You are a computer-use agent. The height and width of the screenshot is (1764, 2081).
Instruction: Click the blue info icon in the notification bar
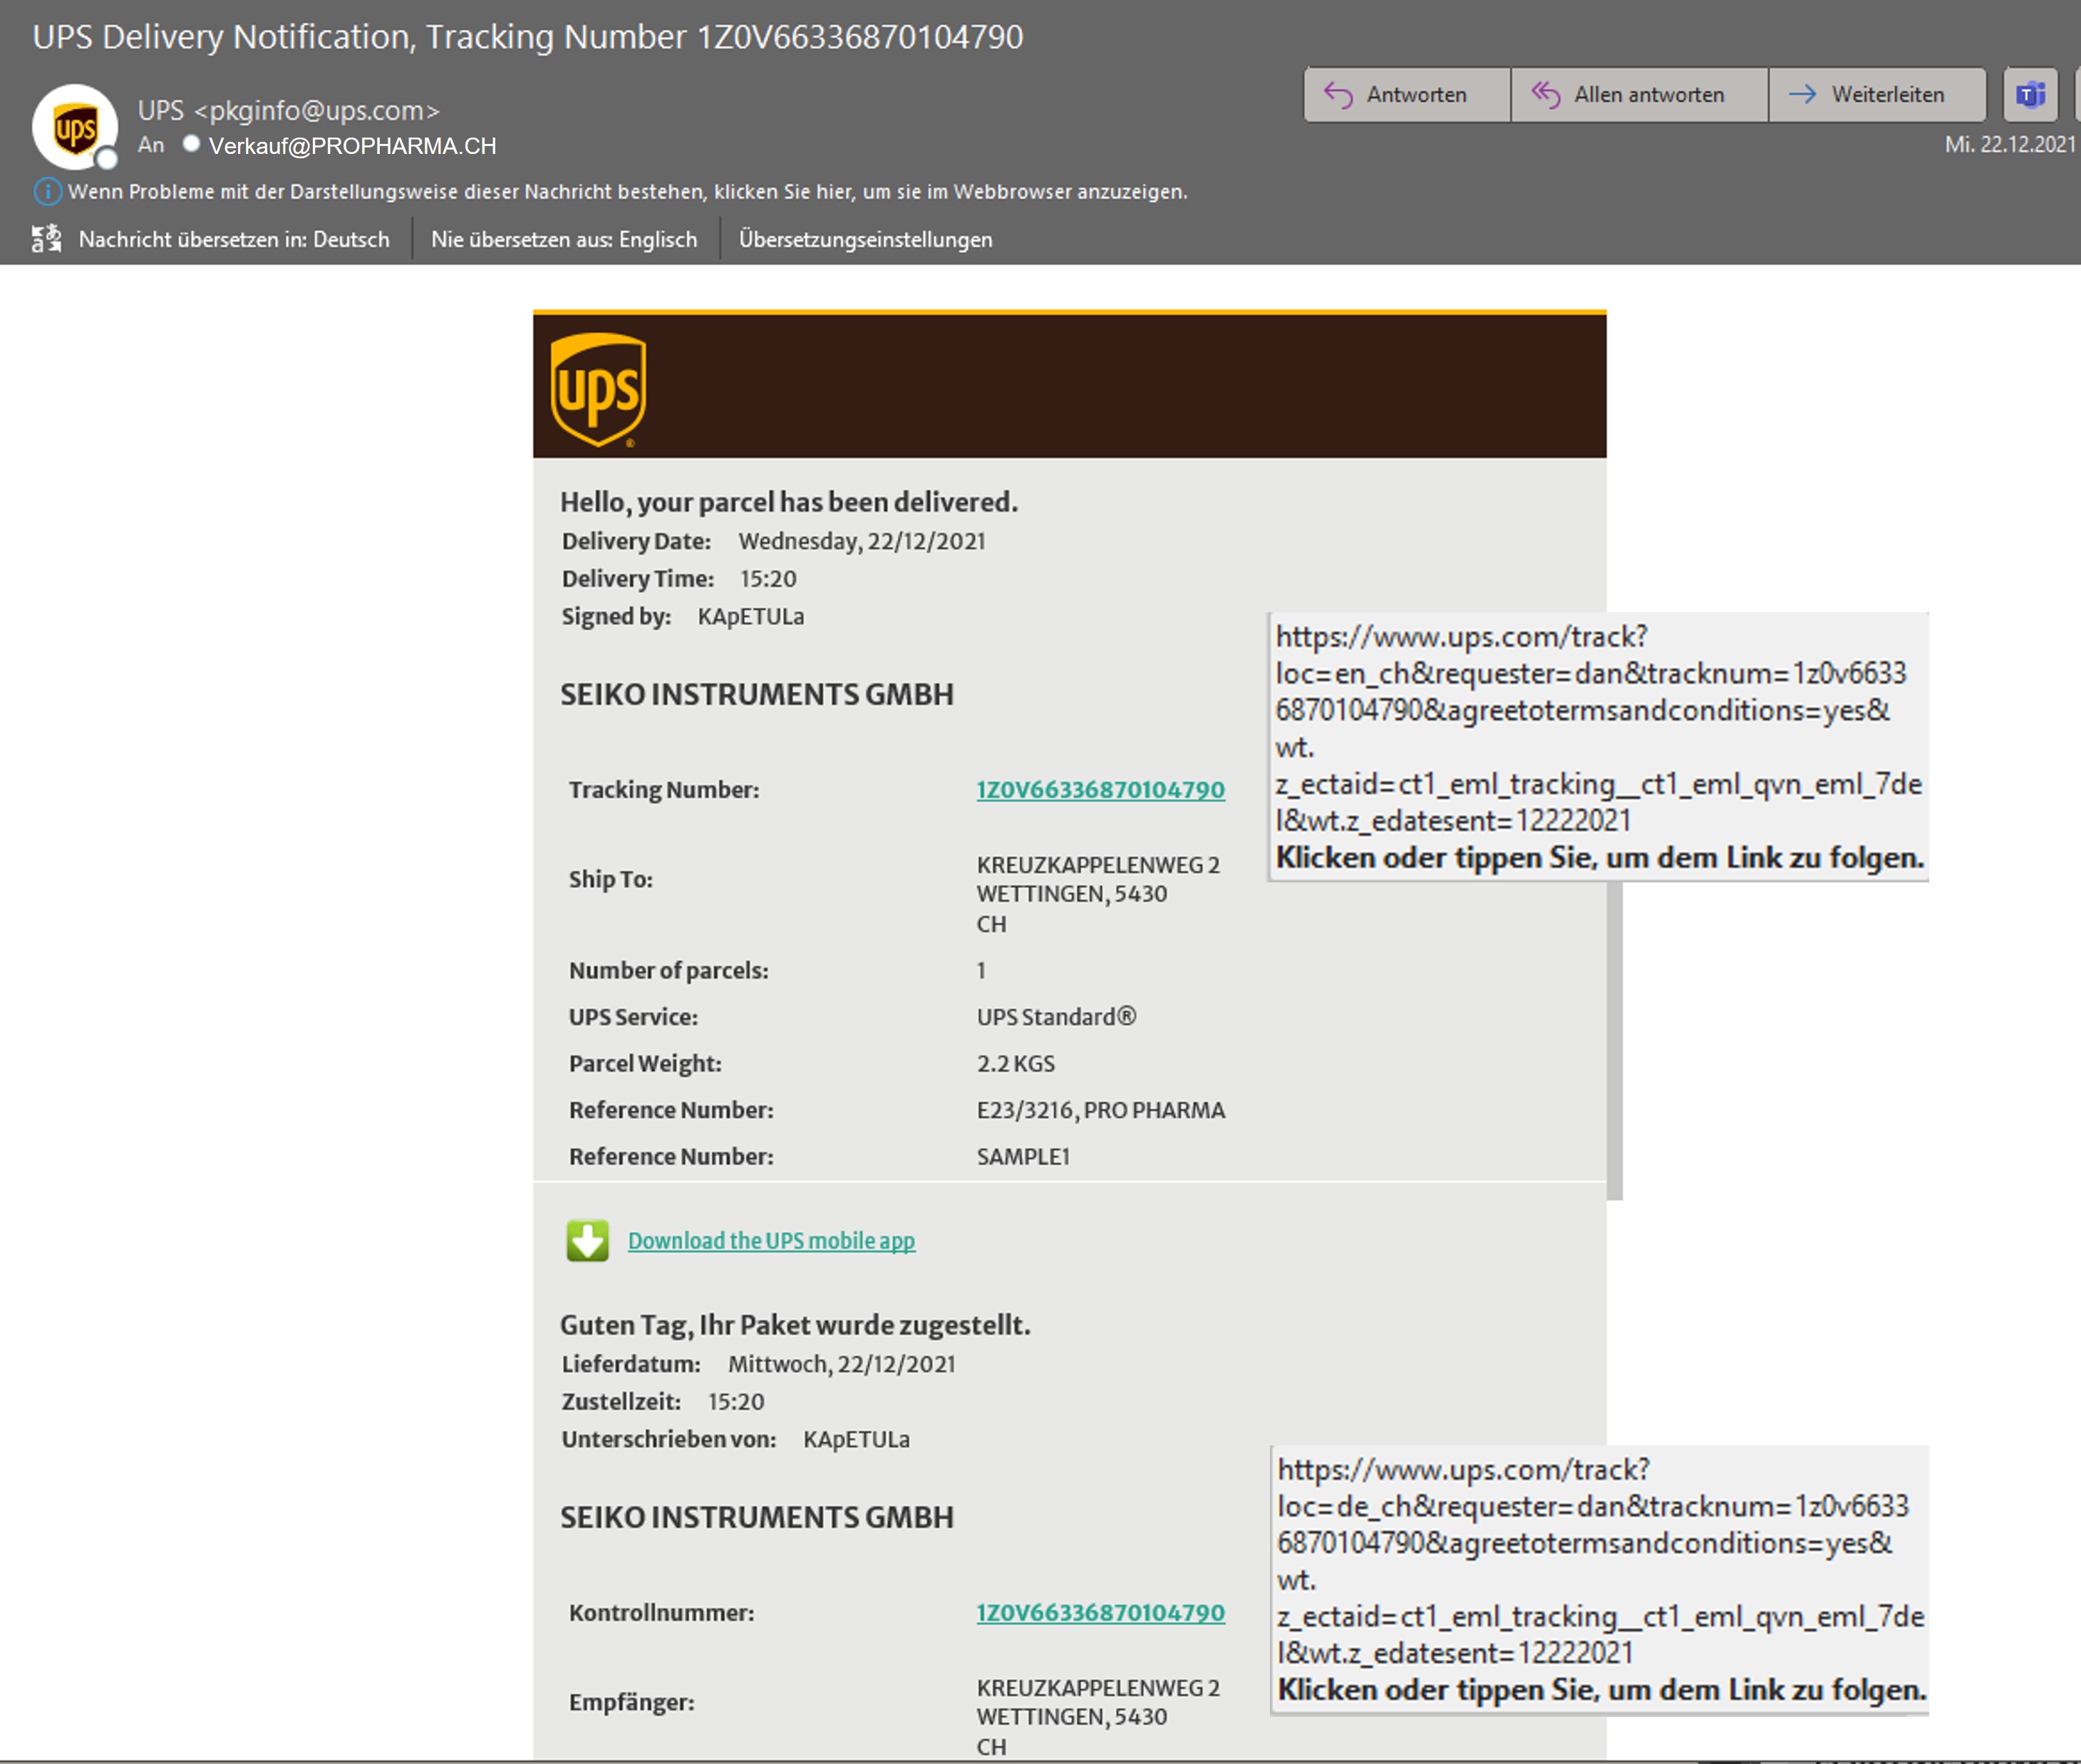click(x=47, y=191)
